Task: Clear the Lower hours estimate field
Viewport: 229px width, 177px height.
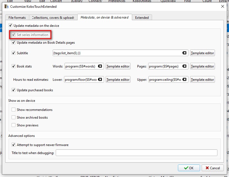Action: point(100,79)
